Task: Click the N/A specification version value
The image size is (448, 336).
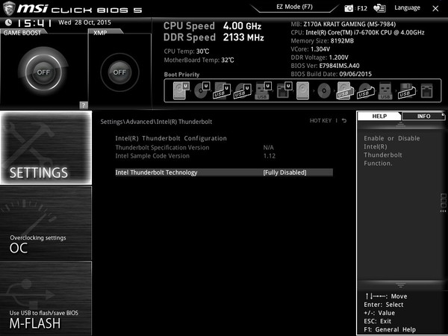Action: pyautogui.click(x=268, y=147)
